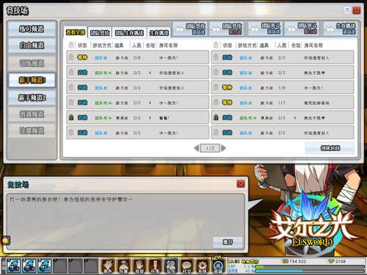Sort by lock column in right list header
Image resolution: width=367 pixels, height=275 pixels.
216,45
